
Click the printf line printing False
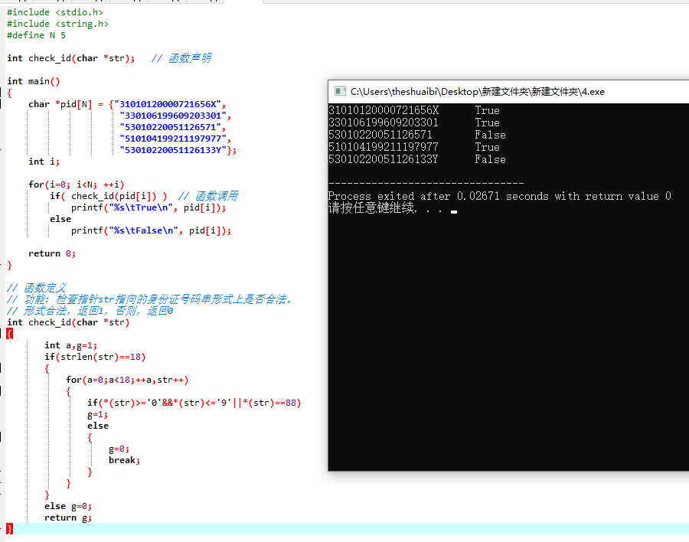[x=151, y=230]
